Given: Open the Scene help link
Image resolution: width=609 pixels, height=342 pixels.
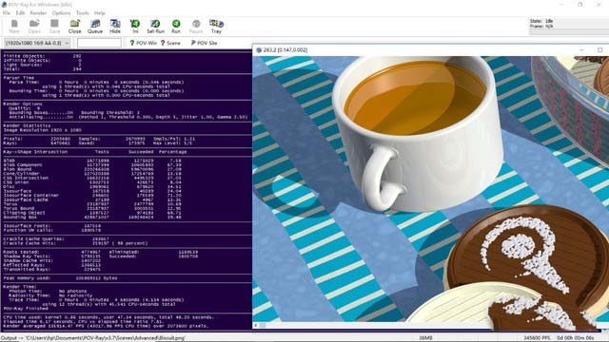Looking at the screenshot, I should (x=170, y=43).
